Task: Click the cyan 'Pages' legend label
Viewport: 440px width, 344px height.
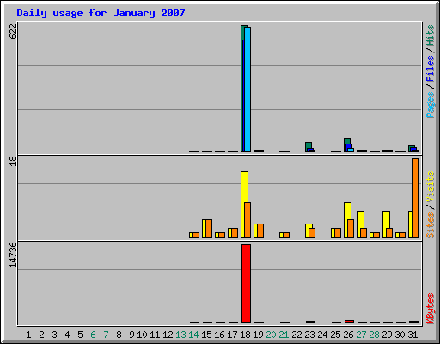Action: 430,105
